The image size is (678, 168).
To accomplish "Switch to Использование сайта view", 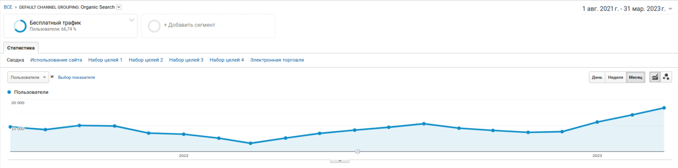I will (x=56, y=60).
